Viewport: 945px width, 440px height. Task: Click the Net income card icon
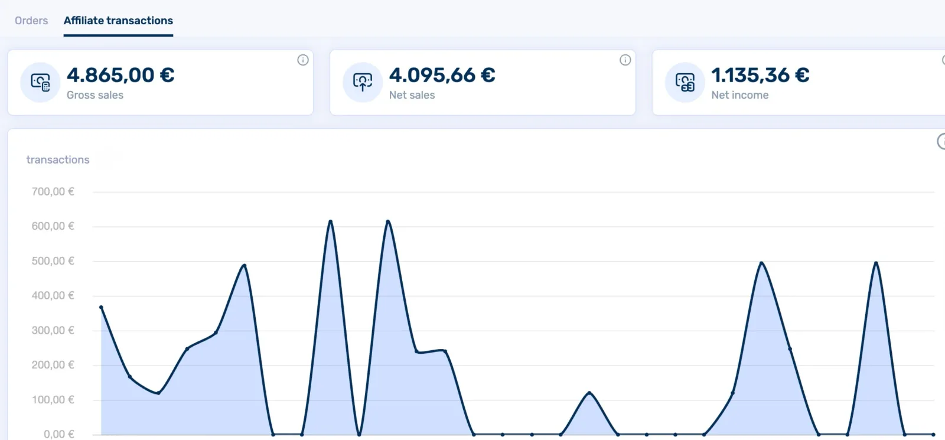[x=685, y=82]
